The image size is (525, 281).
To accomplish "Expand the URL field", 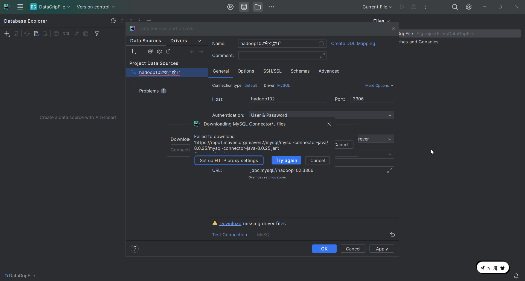I will [x=390, y=170].
